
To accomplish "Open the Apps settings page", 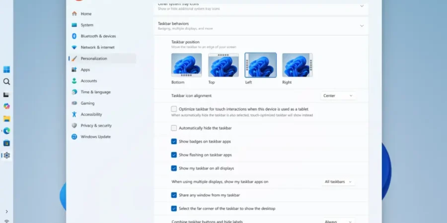I will point(102,69).
